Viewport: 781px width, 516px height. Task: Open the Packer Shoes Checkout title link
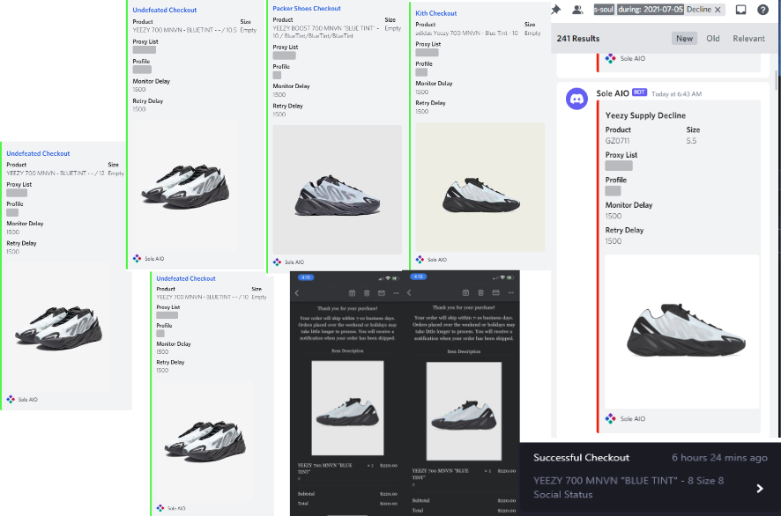307,9
